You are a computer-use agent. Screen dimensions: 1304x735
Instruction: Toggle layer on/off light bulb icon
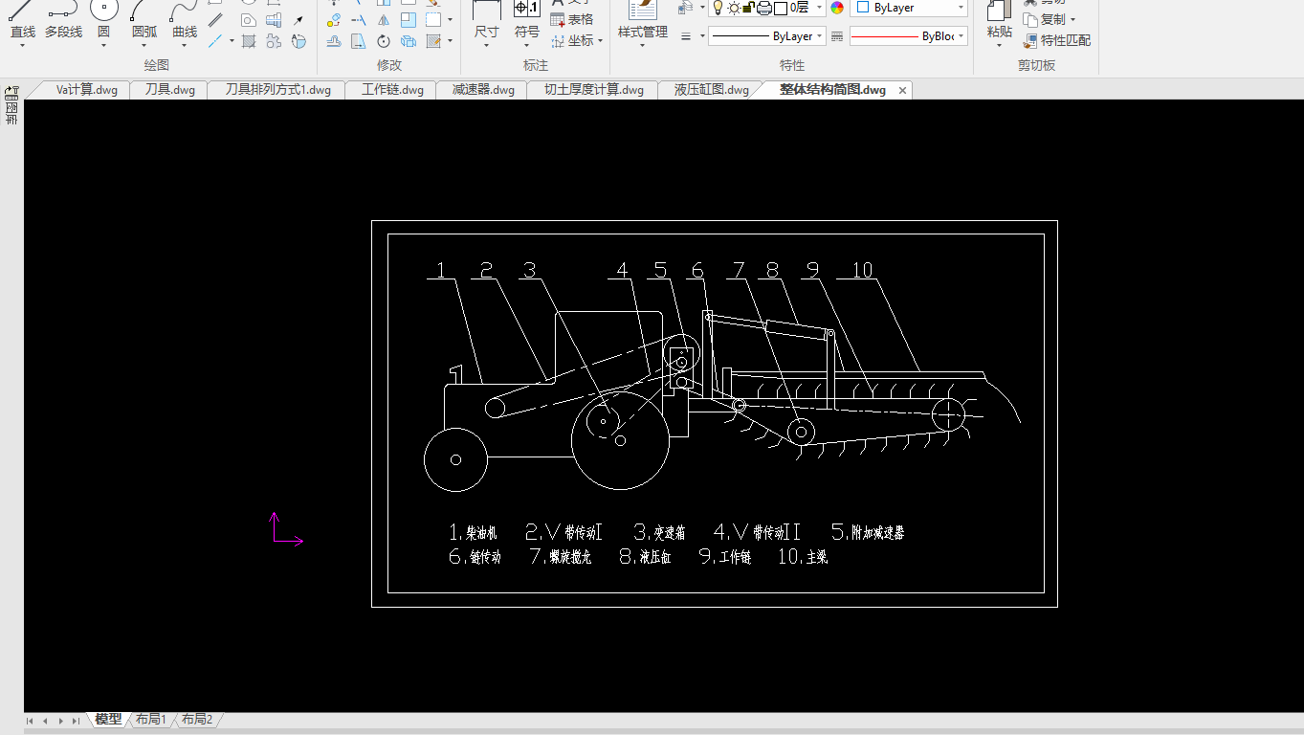point(718,8)
